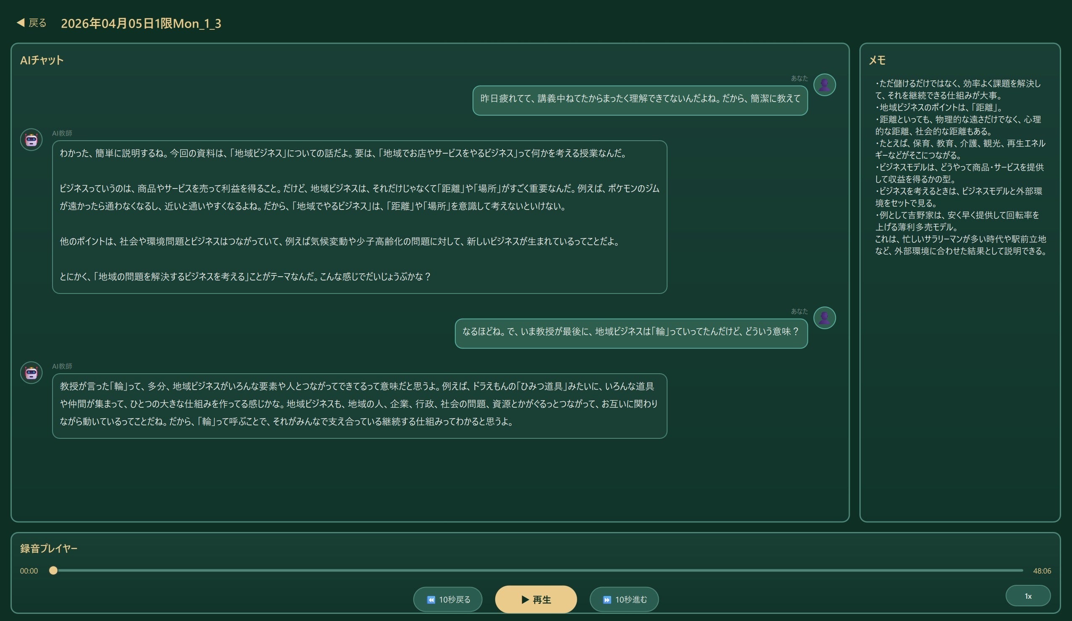The width and height of the screenshot is (1072, 621).
Task: Click the 10秒進む forward button
Action: 624,599
